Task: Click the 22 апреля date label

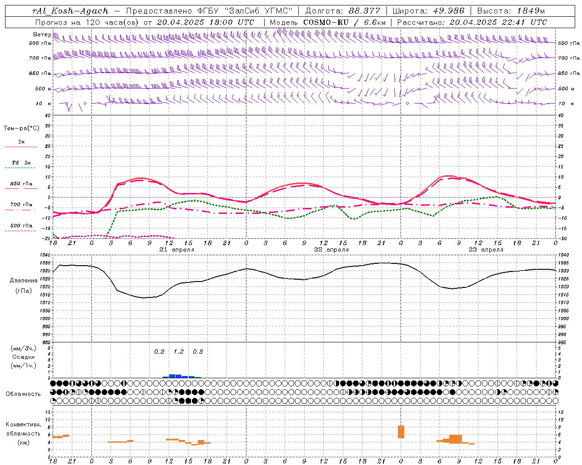Action: pyautogui.click(x=331, y=250)
